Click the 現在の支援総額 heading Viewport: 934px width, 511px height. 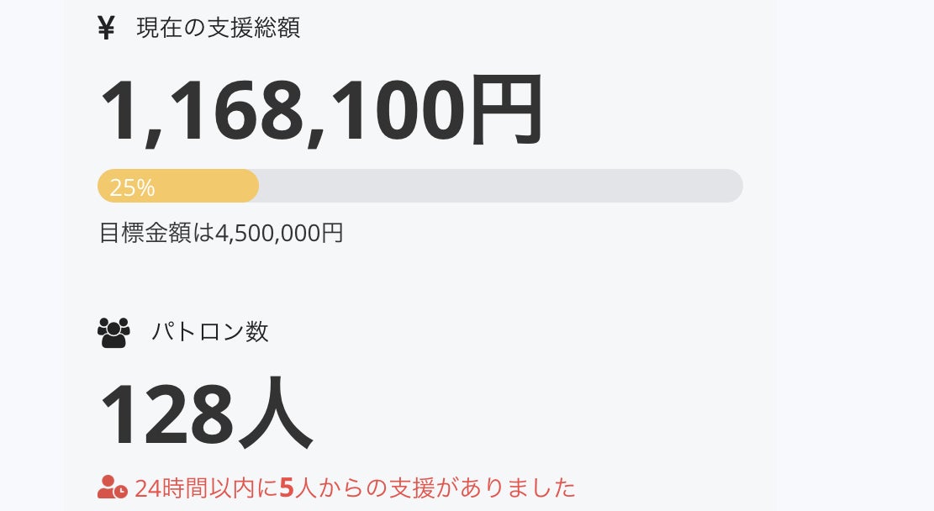(x=219, y=28)
